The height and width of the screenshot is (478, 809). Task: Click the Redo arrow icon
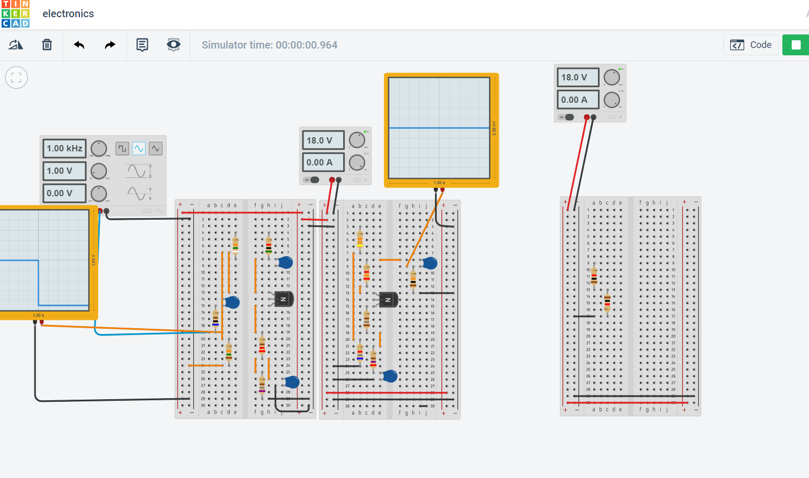pyautogui.click(x=110, y=45)
